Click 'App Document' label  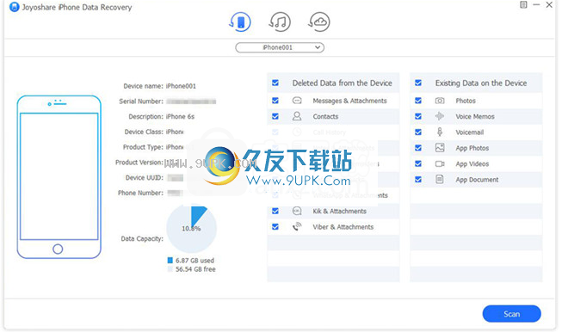tap(477, 180)
